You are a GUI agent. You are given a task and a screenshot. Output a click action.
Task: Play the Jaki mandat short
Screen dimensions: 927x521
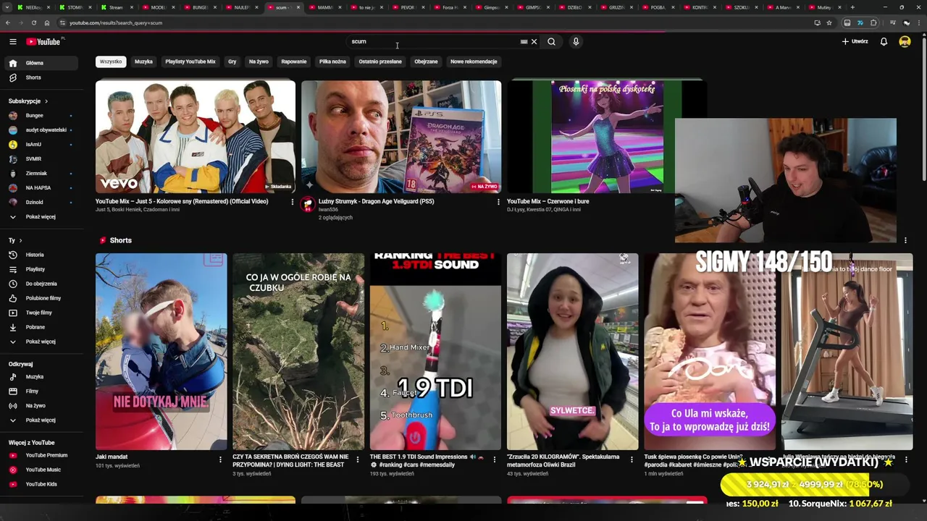pyautogui.click(x=161, y=352)
